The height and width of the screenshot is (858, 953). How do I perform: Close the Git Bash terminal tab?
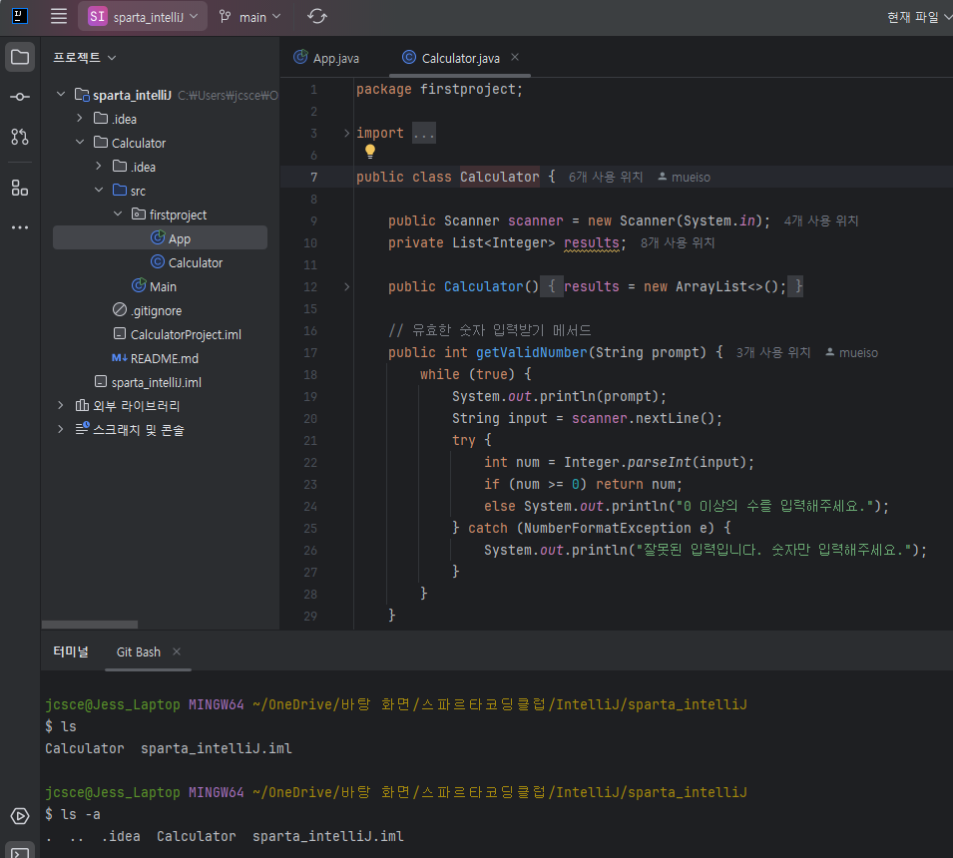click(177, 652)
